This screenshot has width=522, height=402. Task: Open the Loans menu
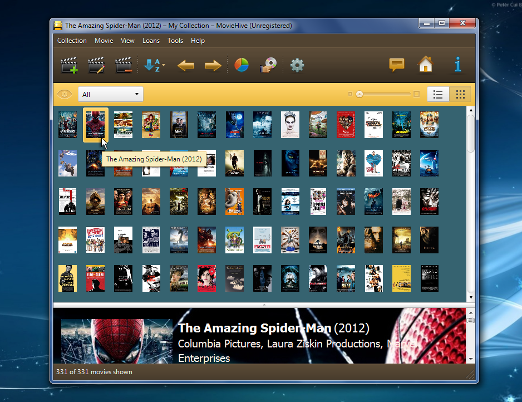pyautogui.click(x=151, y=41)
